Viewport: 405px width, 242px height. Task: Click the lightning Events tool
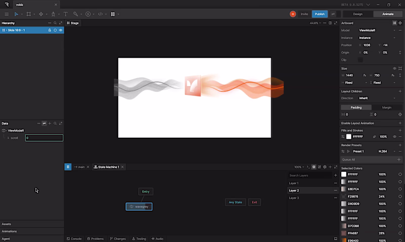(x=88, y=14)
